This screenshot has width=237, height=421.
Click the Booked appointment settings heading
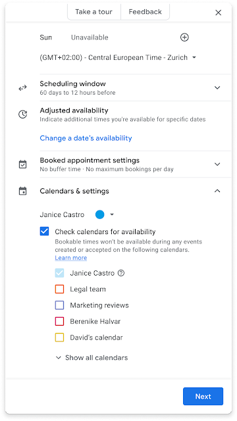tap(90, 161)
